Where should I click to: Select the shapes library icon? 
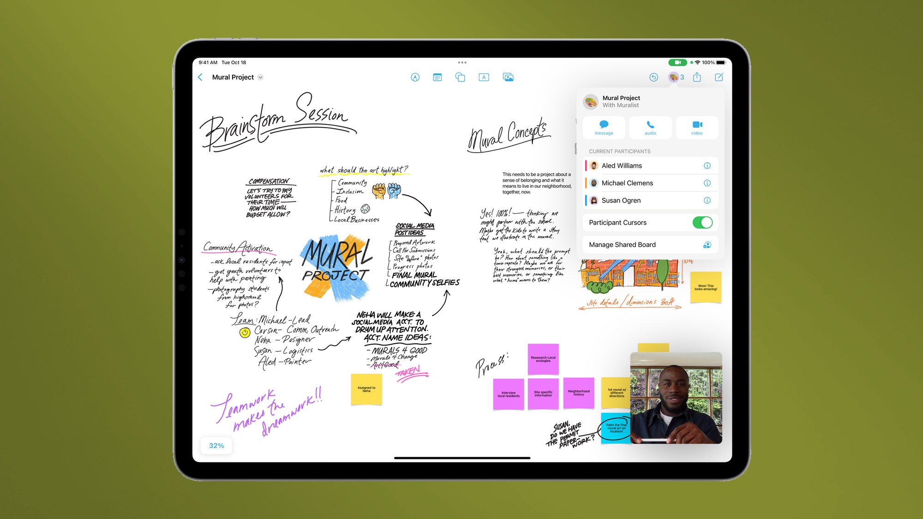(460, 78)
